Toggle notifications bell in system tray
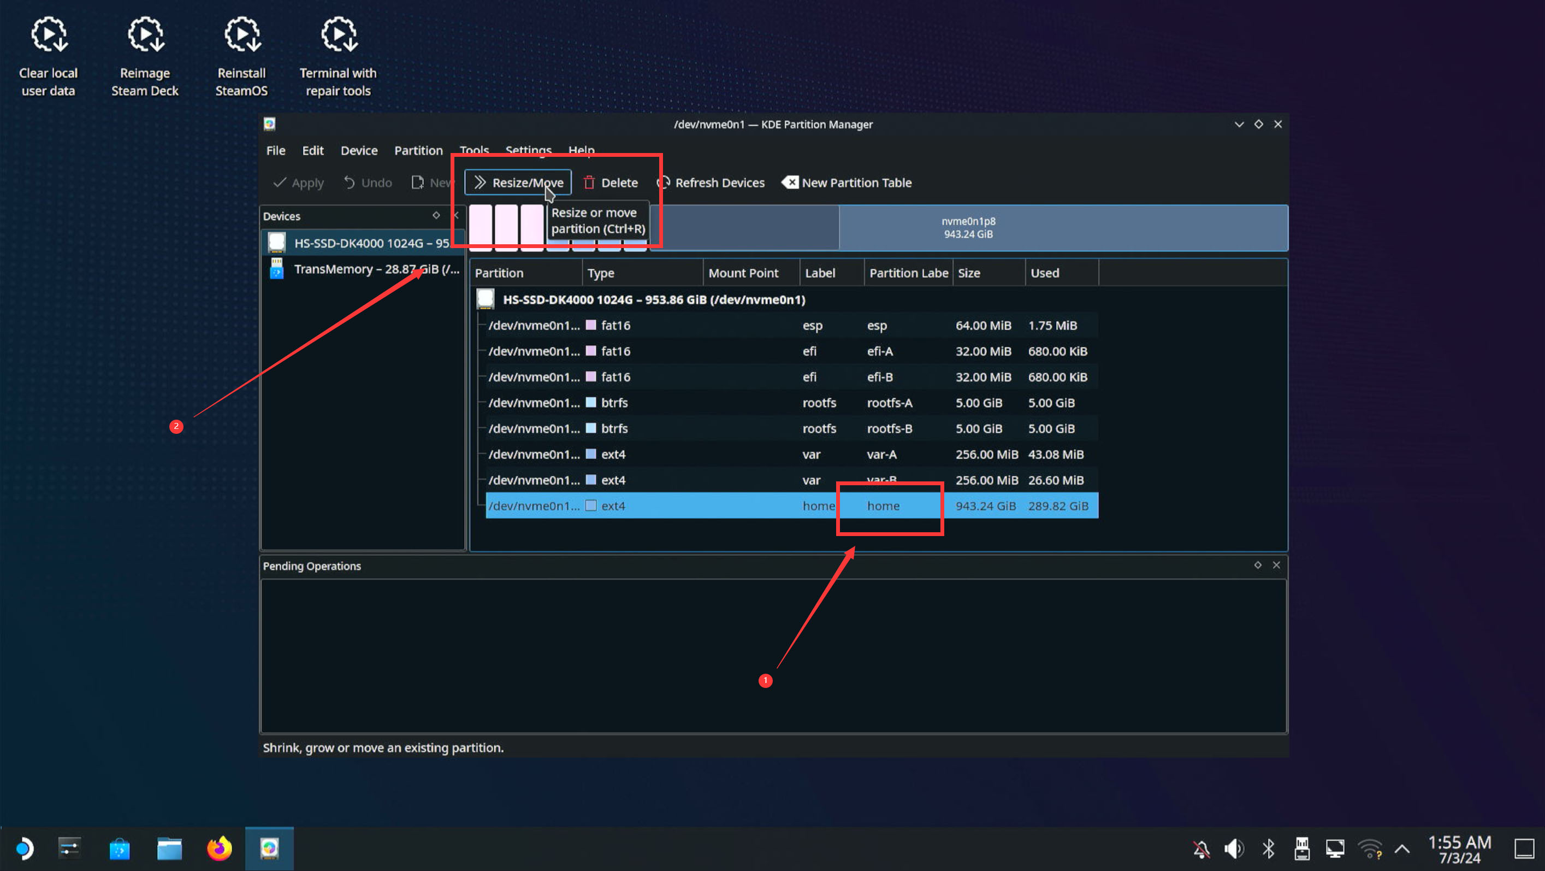The image size is (1545, 871). point(1201,848)
